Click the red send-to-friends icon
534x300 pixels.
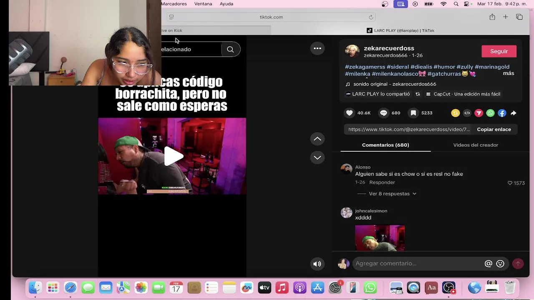479,113
